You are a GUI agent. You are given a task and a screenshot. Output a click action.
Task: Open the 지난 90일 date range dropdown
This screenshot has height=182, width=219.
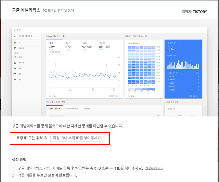click(52, 96)
